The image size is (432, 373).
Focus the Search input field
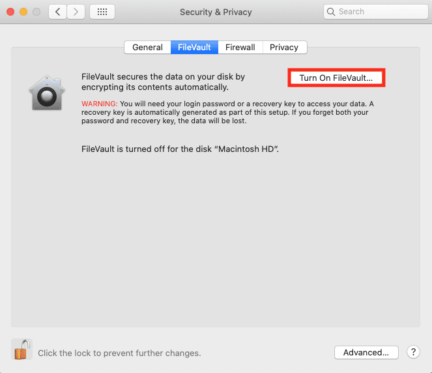[376, 12]
